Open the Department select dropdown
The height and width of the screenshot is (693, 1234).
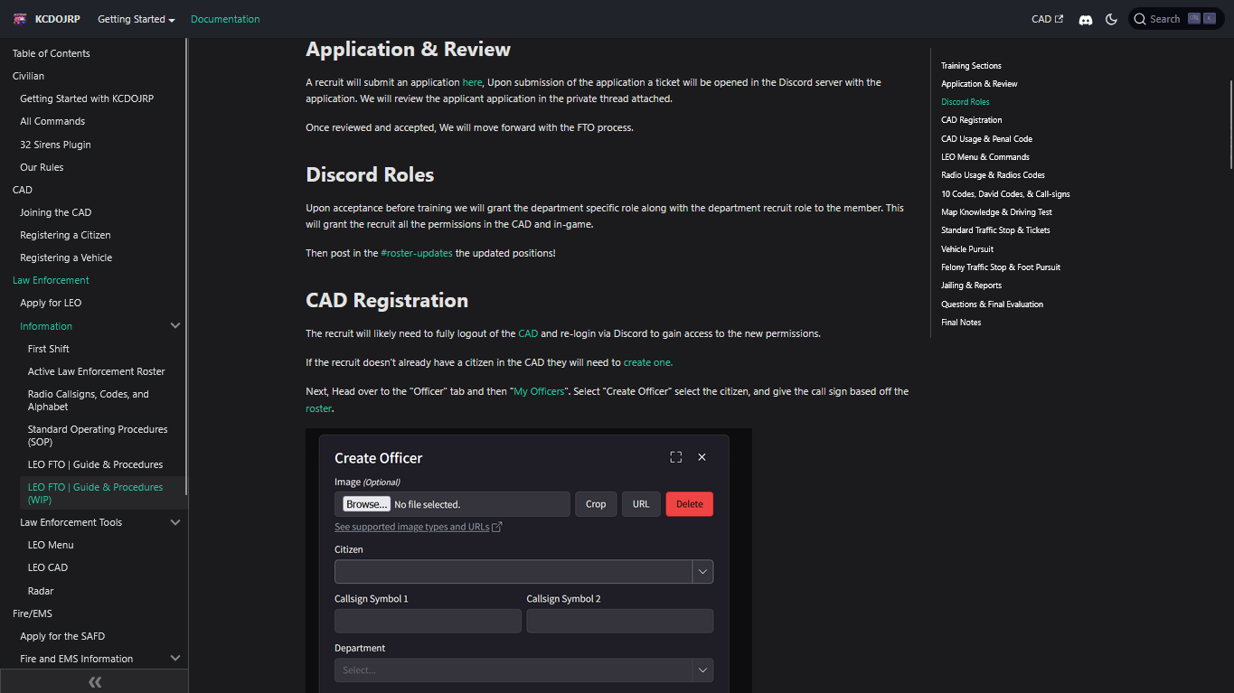(523, 670)
